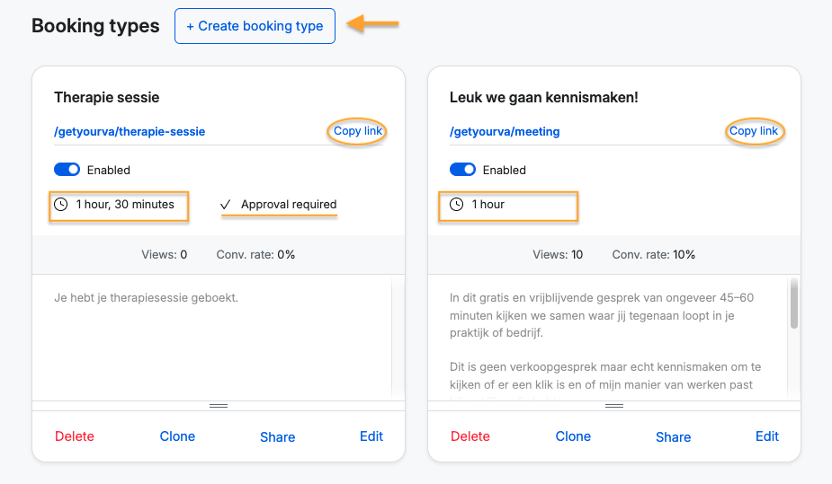This screenshot has height=484, width=832.
Task: Open the /getyourva/meeting link
Action: pos(505,132)
